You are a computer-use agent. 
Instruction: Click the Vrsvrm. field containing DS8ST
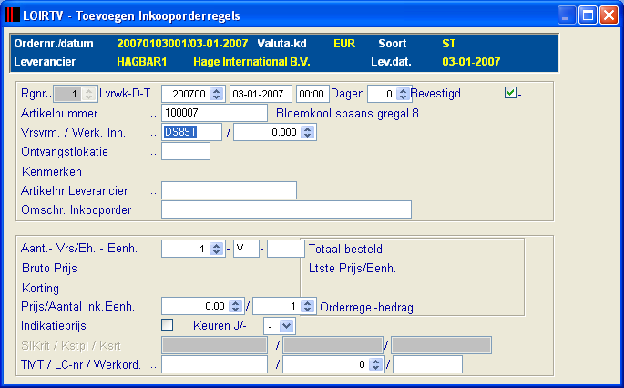click(x=191, y=132)
